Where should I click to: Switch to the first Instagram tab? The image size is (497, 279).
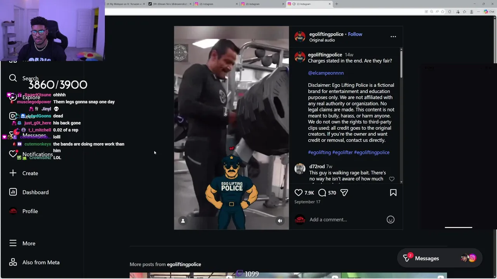(x=216, y=4)
